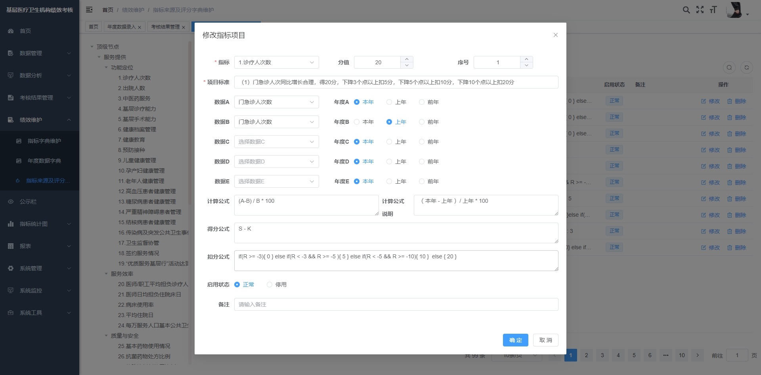
Task: Click the 系统工具 toolbox icon
Action: pyautogui.click(x=11, y=313)
